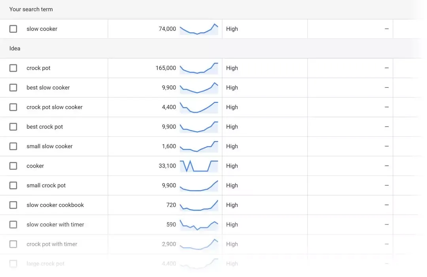Click the 'Your search term' section header
427x277 pixels.
31,9
